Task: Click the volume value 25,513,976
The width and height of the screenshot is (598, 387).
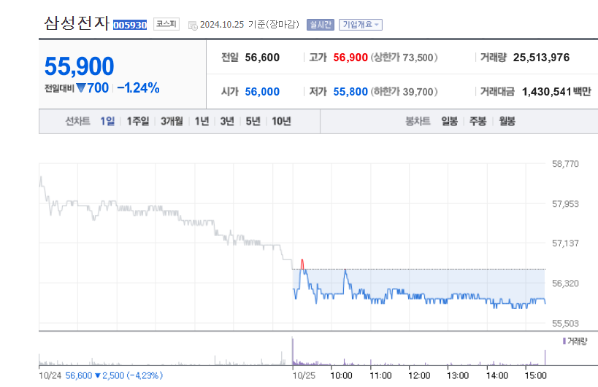Action: (x=541, y=58)
